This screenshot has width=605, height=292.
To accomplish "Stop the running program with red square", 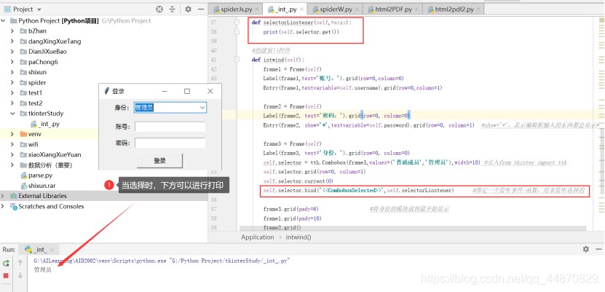I will (6, 275).
